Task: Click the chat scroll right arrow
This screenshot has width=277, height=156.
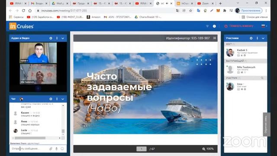Action: 60,138
